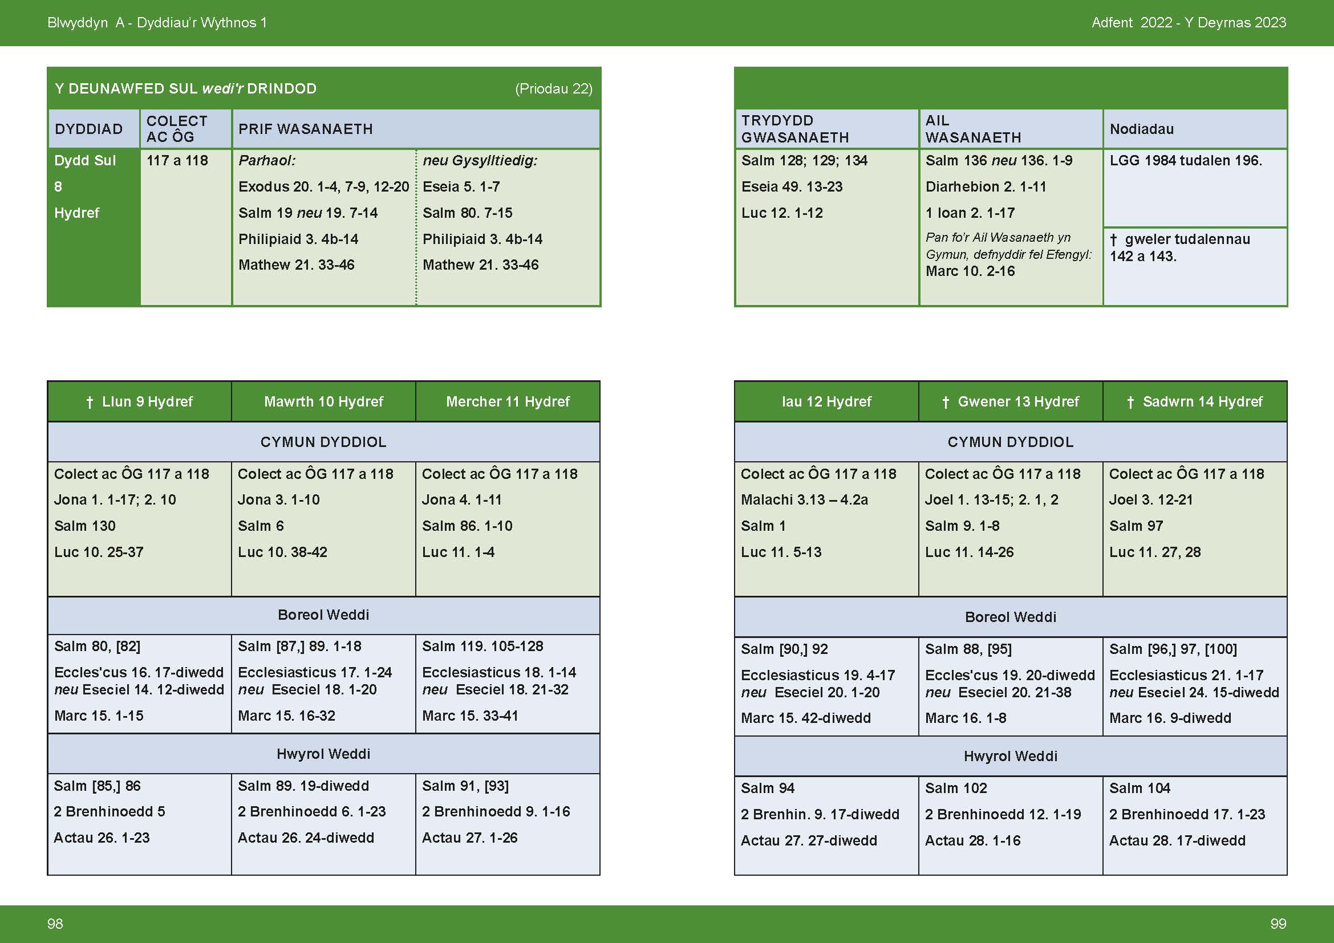Click the Exodus 20. 1-4, 7-9, 12-20 reading
This screenshot has height=943, width=1334.
[x=323, y=187]
